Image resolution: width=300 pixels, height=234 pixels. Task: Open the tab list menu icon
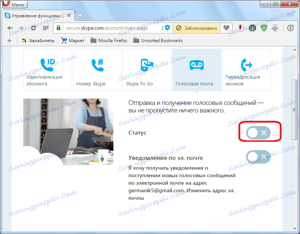(x=291, y=15)
